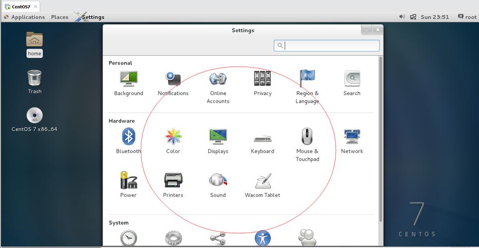Click the volume icon in top bar
Viewport: 479px width, 248px height.
[402, 17]
